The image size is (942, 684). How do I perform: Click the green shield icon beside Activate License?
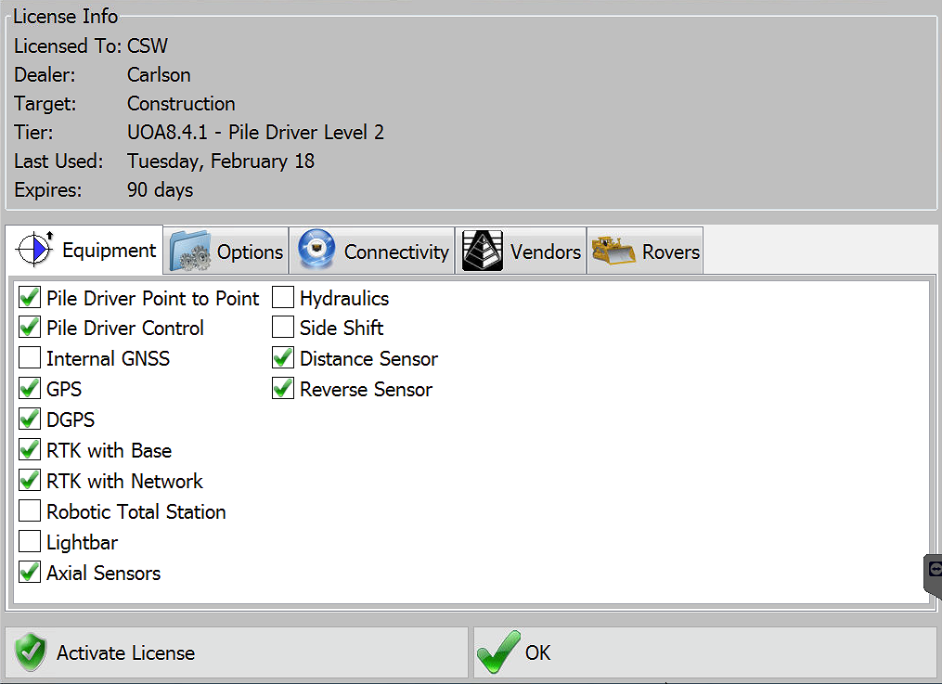pyautogui.click(x=29, y=652)
